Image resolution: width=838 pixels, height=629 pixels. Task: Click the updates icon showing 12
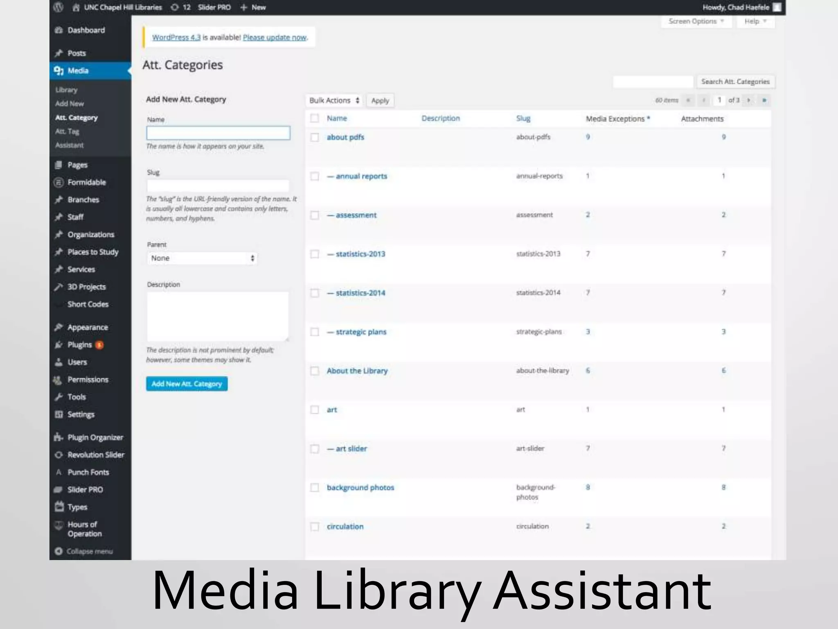tap(175, 7)
